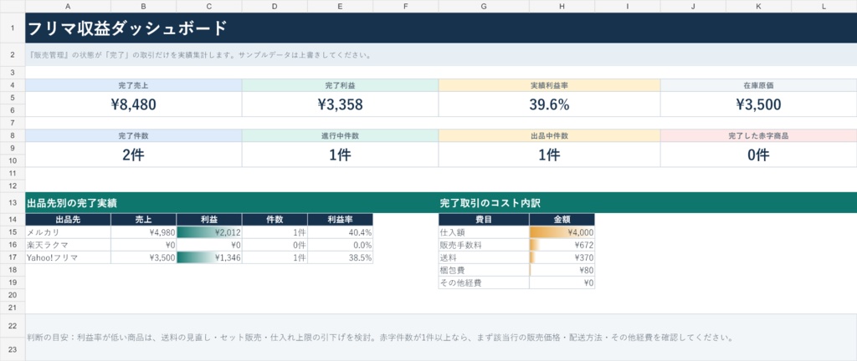Image resolution: width=857 pixels, height=361 pixels.
Task: Click the 39.6% value
Action: click(x=549, y=104)
